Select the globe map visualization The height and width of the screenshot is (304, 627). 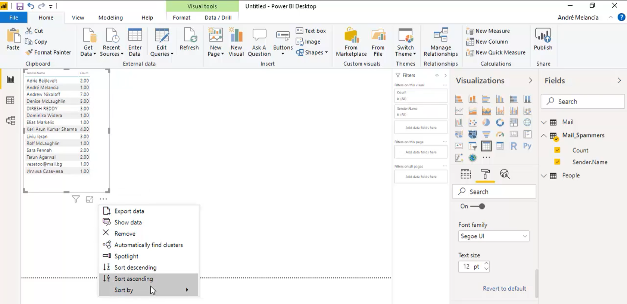(x=527, y=122)
